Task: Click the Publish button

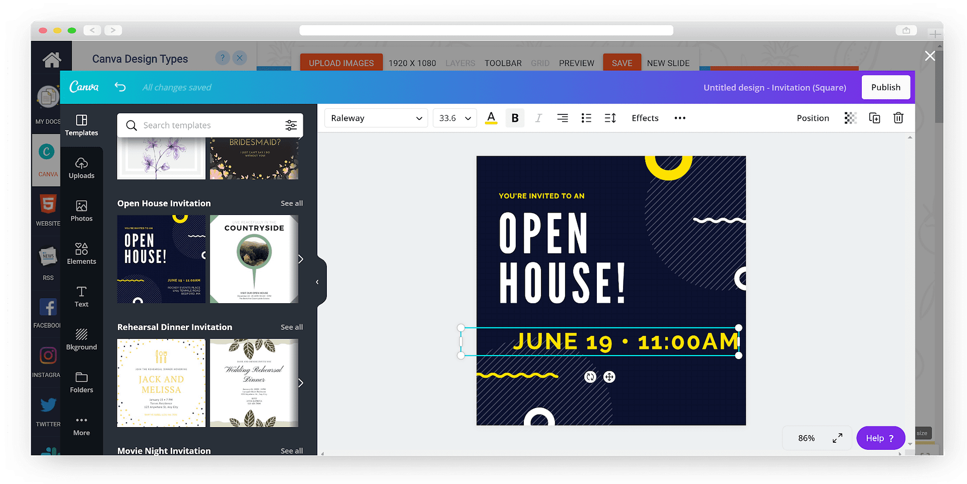Action: [885, 87]
